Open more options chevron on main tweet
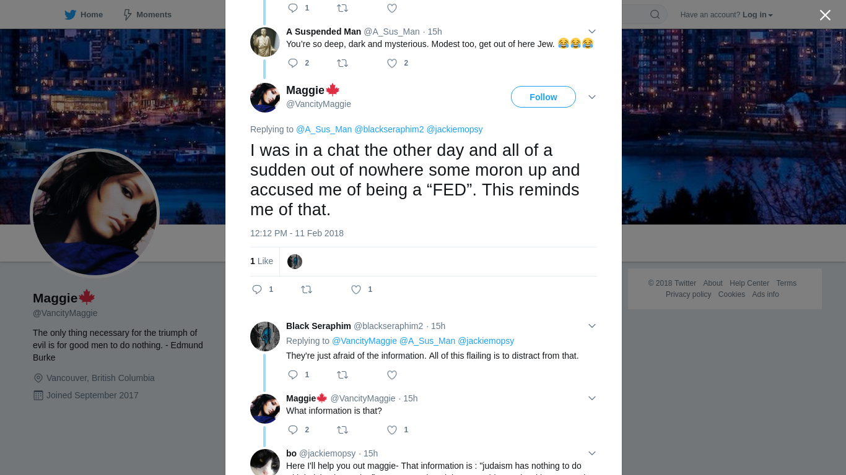 tap(592, 97)
